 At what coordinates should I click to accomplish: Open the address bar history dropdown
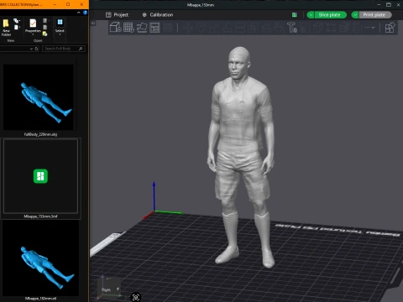[x=31, y=49]
